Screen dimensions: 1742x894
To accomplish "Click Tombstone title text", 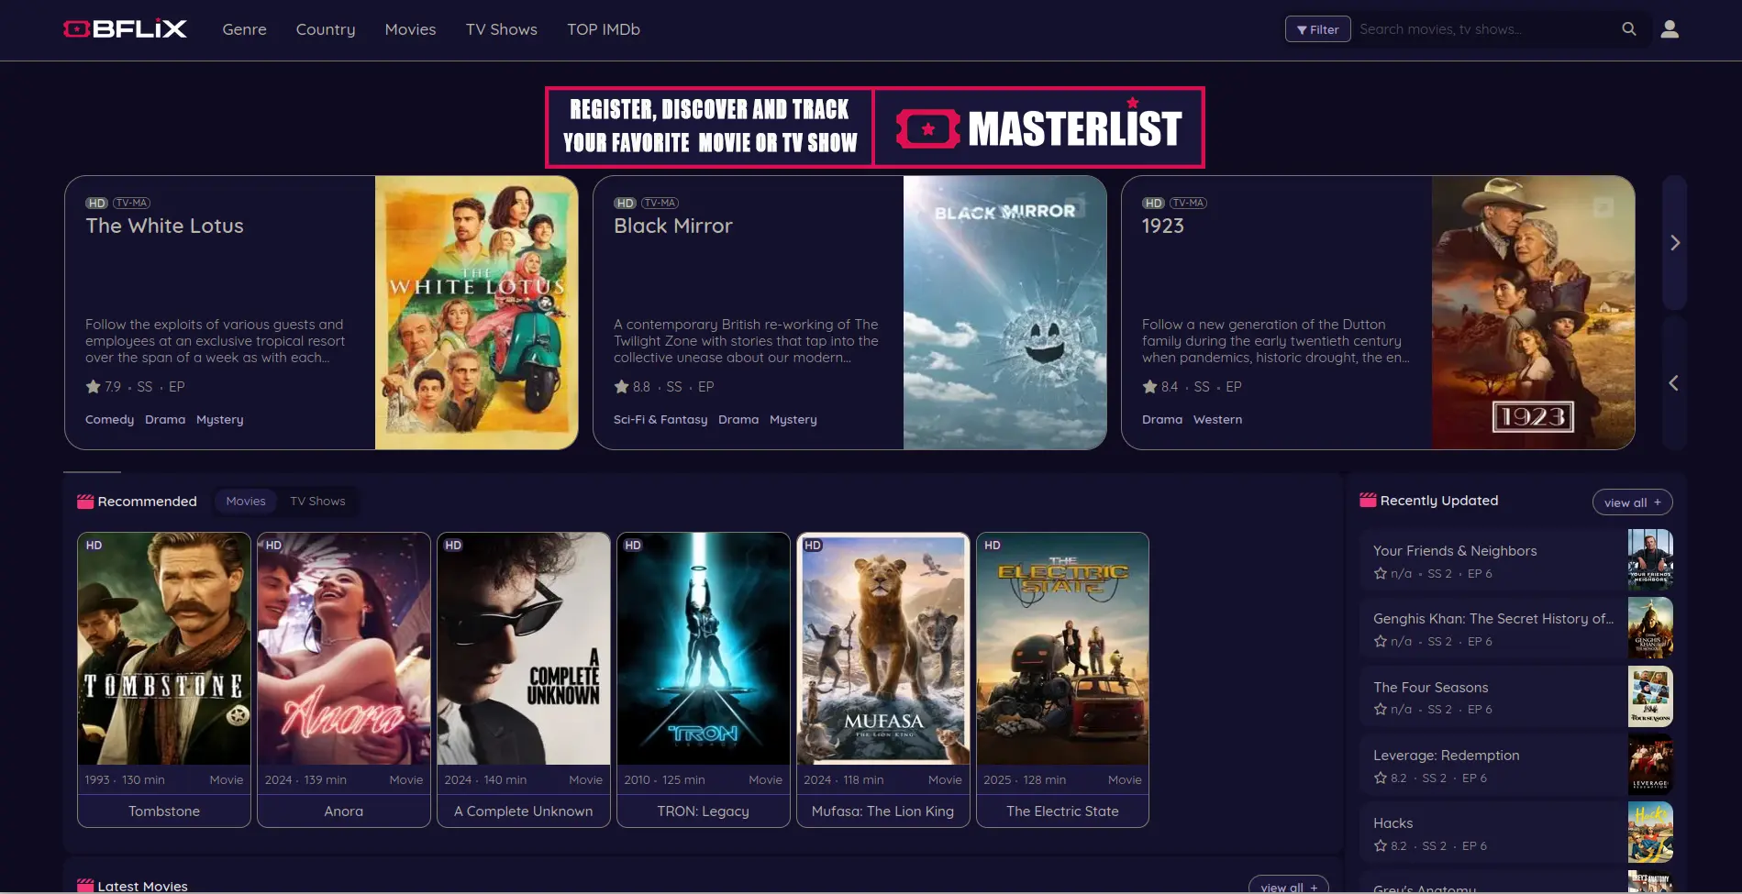I will click(x=164, y=811).
